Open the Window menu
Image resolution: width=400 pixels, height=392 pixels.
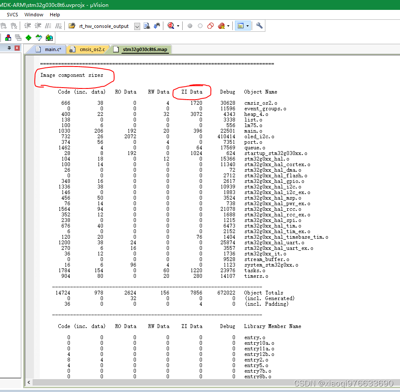point(34,15)
